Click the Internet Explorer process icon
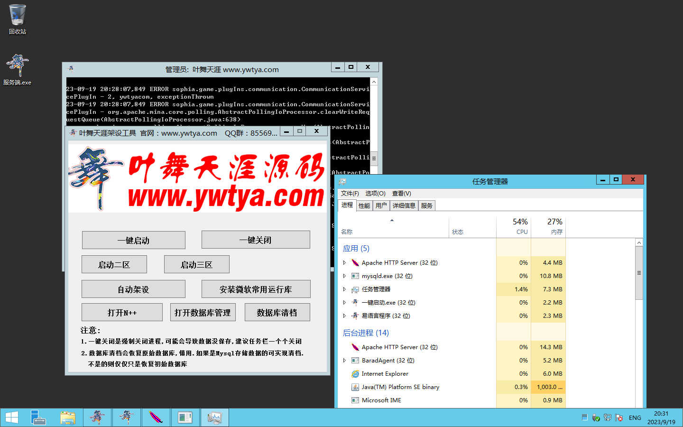 click(x=355, y=373)
